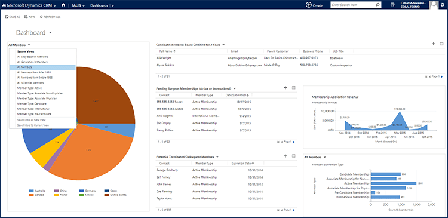Open Pending Surgeon Memberships view dropdown
This screenshot has height=218, width=448.
[x=234, y=88]
